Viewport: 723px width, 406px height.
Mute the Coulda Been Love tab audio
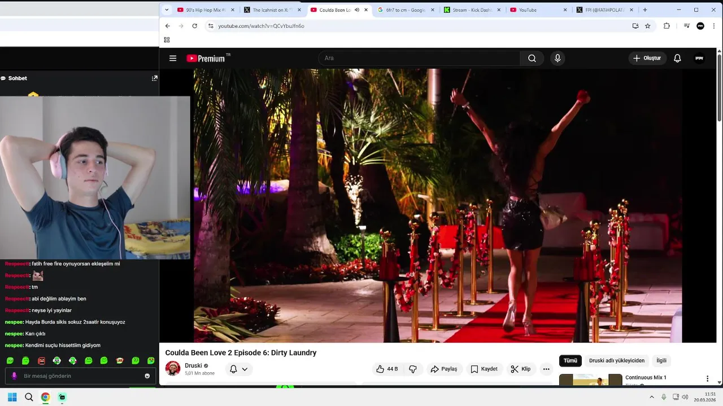click(x=356, y=10)
